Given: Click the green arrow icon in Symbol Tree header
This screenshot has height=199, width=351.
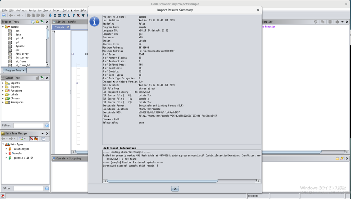Looking at the screenshot, I should tap(42, 78).
